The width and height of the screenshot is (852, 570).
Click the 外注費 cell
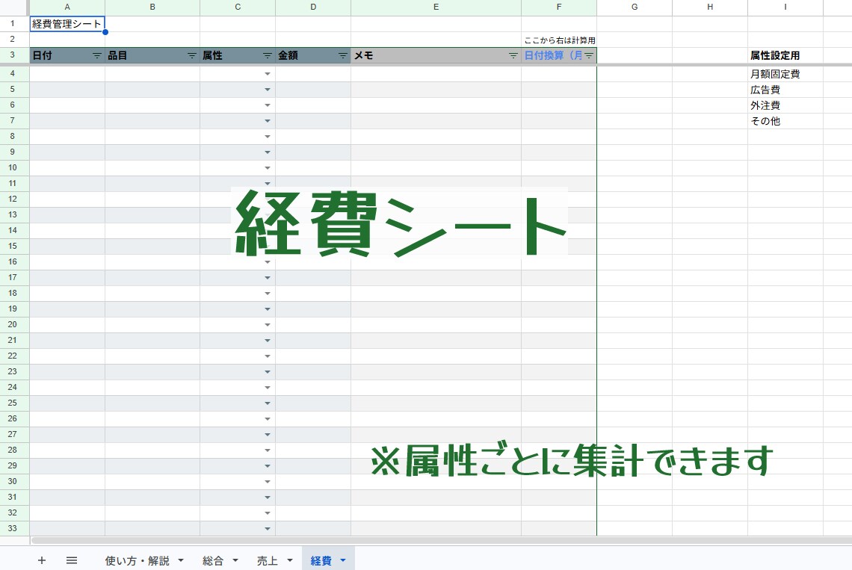point(785,105)
